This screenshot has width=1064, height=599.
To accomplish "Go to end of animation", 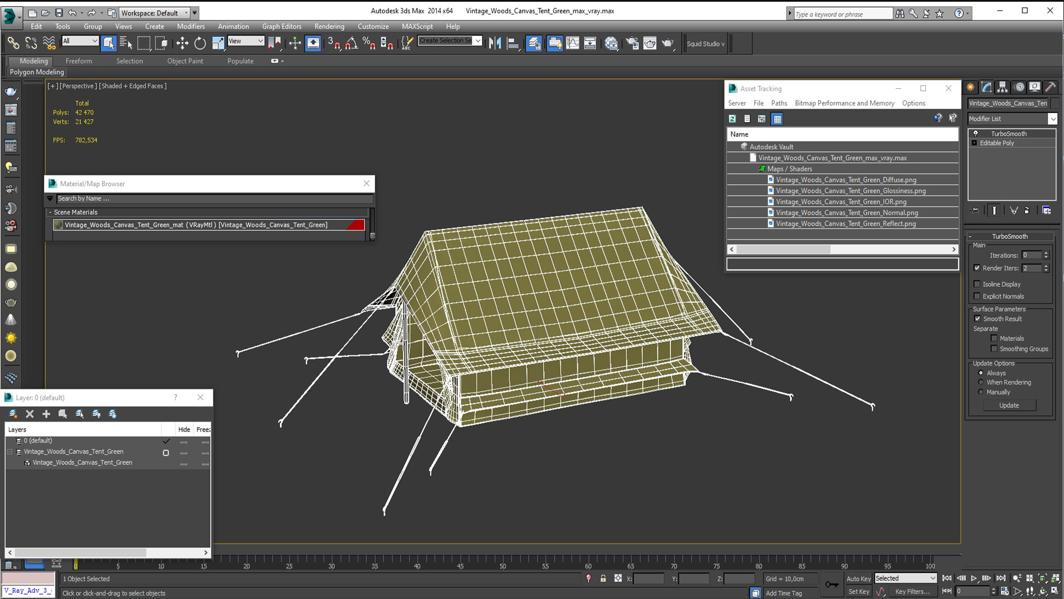I will (x=1001, y=578).
